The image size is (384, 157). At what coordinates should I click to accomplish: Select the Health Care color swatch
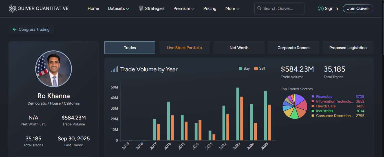pos(313,106)
